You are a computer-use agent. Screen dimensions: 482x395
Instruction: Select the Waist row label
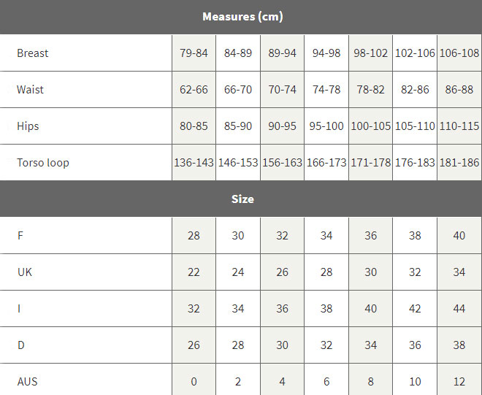pyautogui.click(x=31, y=90)
